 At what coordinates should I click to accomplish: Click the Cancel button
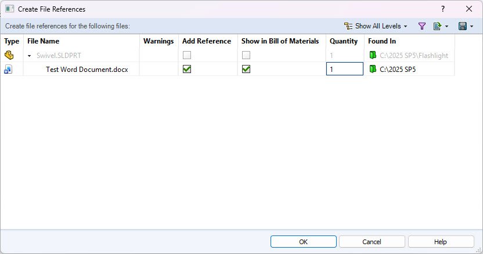pos(372,242)
